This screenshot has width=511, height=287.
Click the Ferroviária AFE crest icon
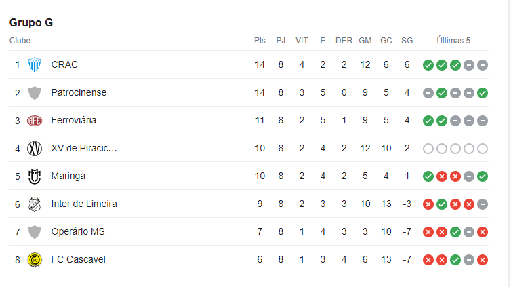coord(35,121)
